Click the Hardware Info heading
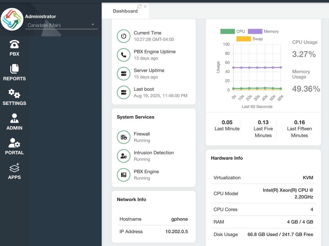This screenshot has height=246, width=329. [227, 158]
